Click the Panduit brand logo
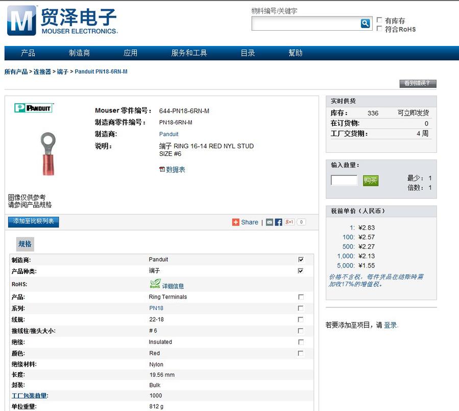 point(34,108)
